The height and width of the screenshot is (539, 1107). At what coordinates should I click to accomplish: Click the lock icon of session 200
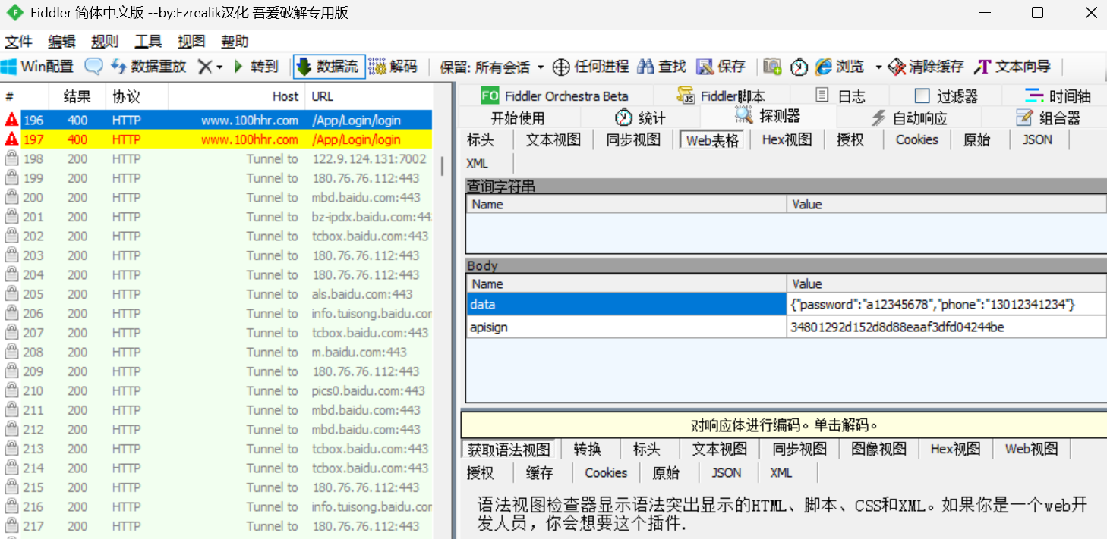pos(11,197)
